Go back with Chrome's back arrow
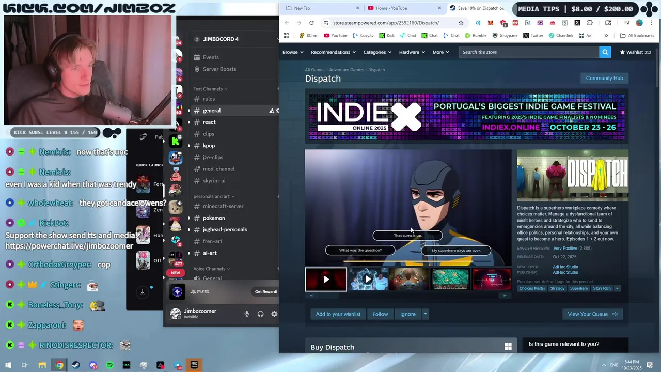 tap(287, 23)
